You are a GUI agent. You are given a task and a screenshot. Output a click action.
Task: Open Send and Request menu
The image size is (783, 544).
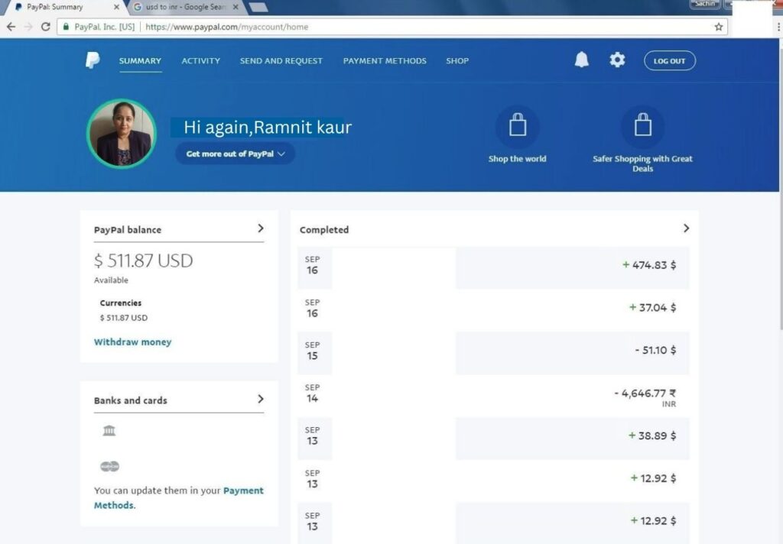pos(281,61)
